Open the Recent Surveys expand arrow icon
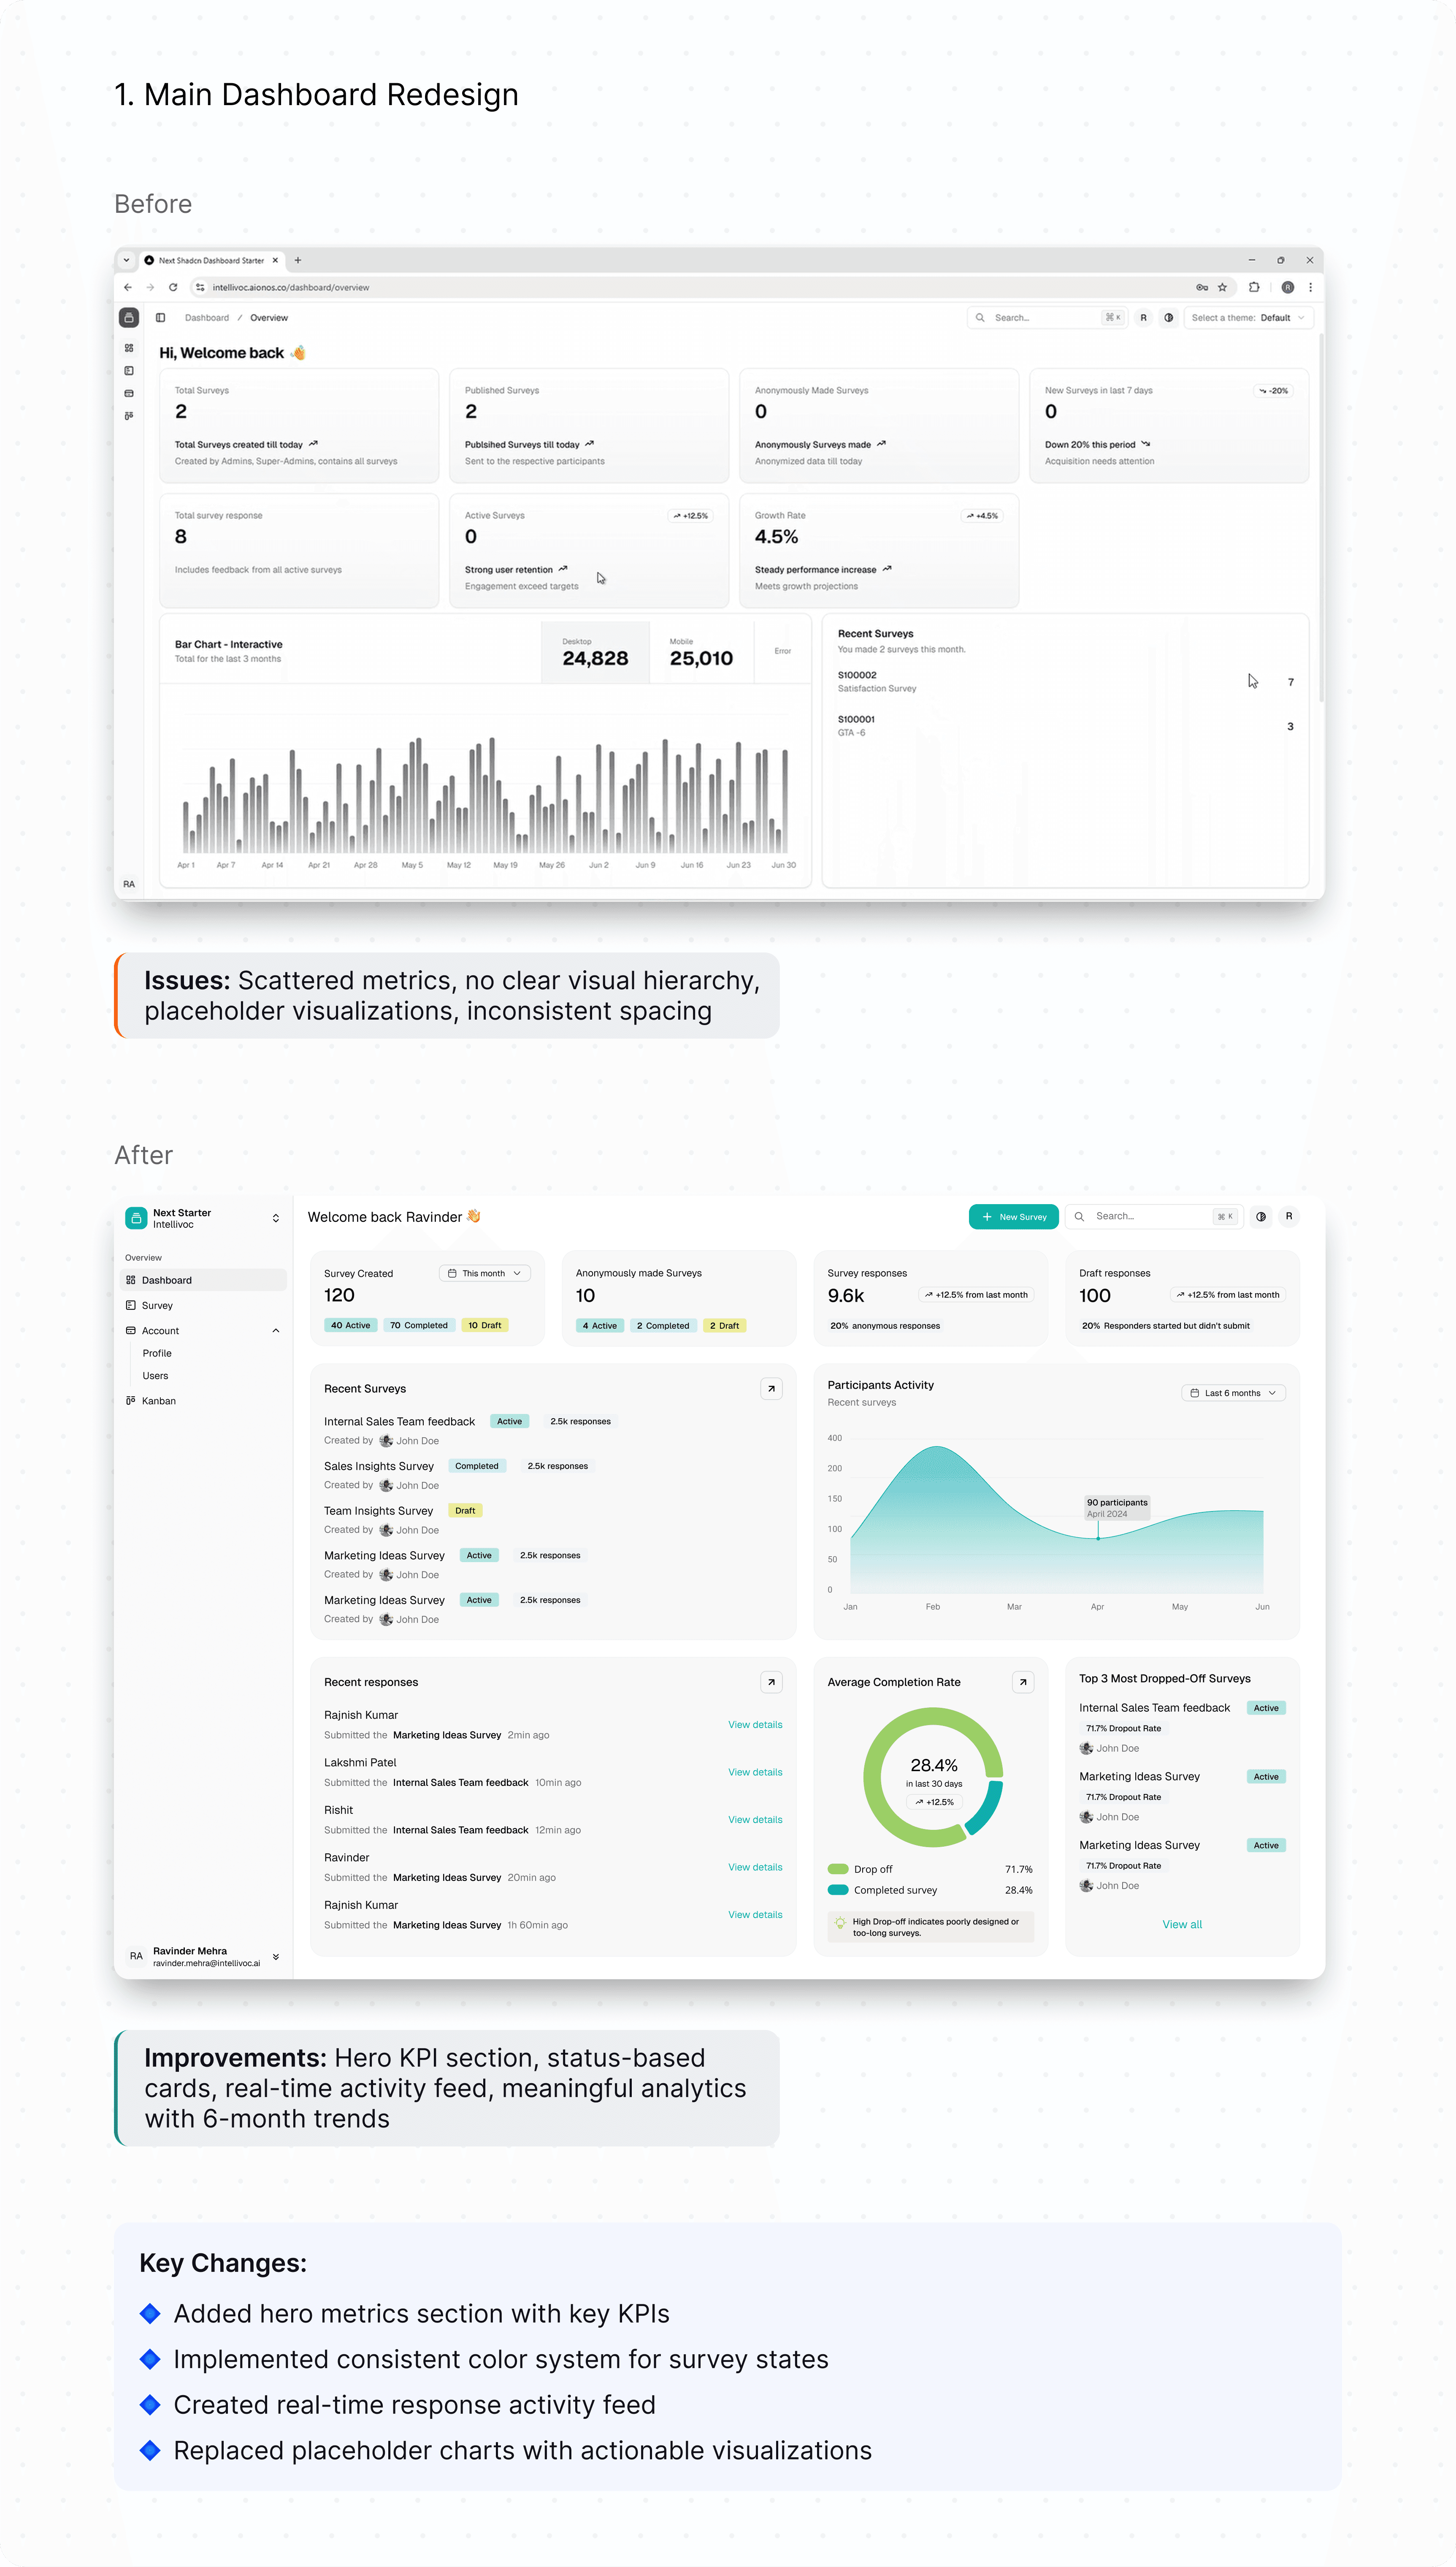 771,1389
